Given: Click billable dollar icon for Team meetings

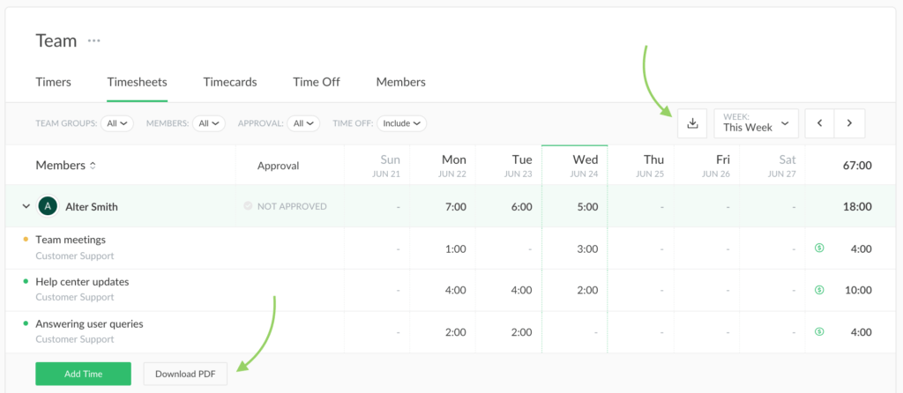Looking at the screenshot, I should (819, 248).
